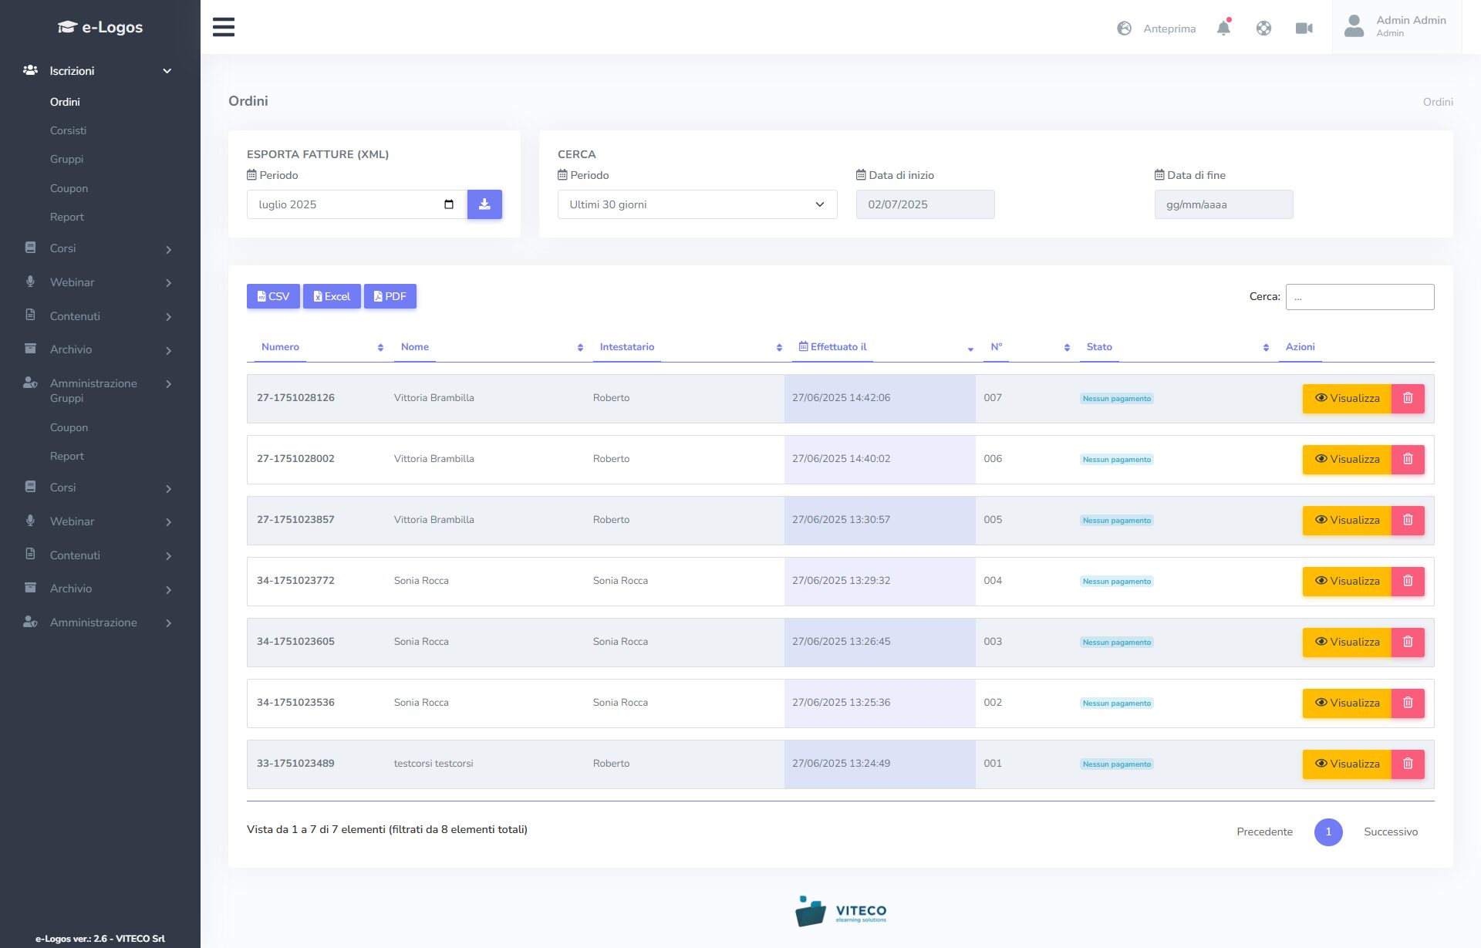1481x948 pixels.
Task: Click the lifebuoy help icon in the header
Action: tap(1263, 29)
